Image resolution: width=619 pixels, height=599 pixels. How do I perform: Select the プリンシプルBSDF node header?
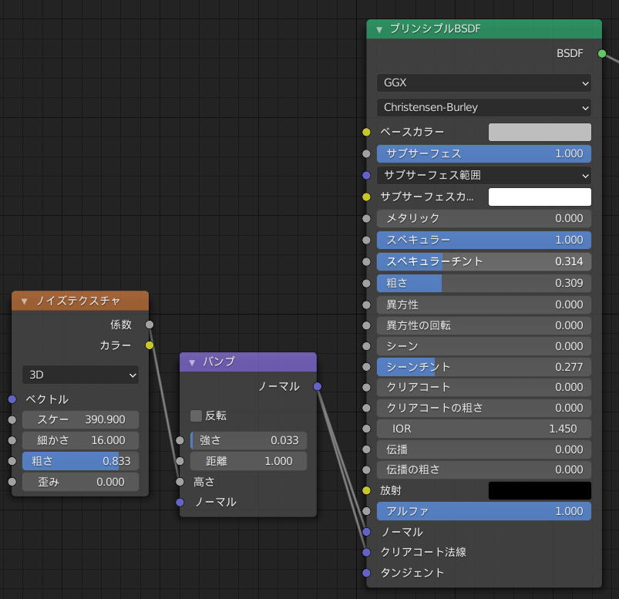484,29
